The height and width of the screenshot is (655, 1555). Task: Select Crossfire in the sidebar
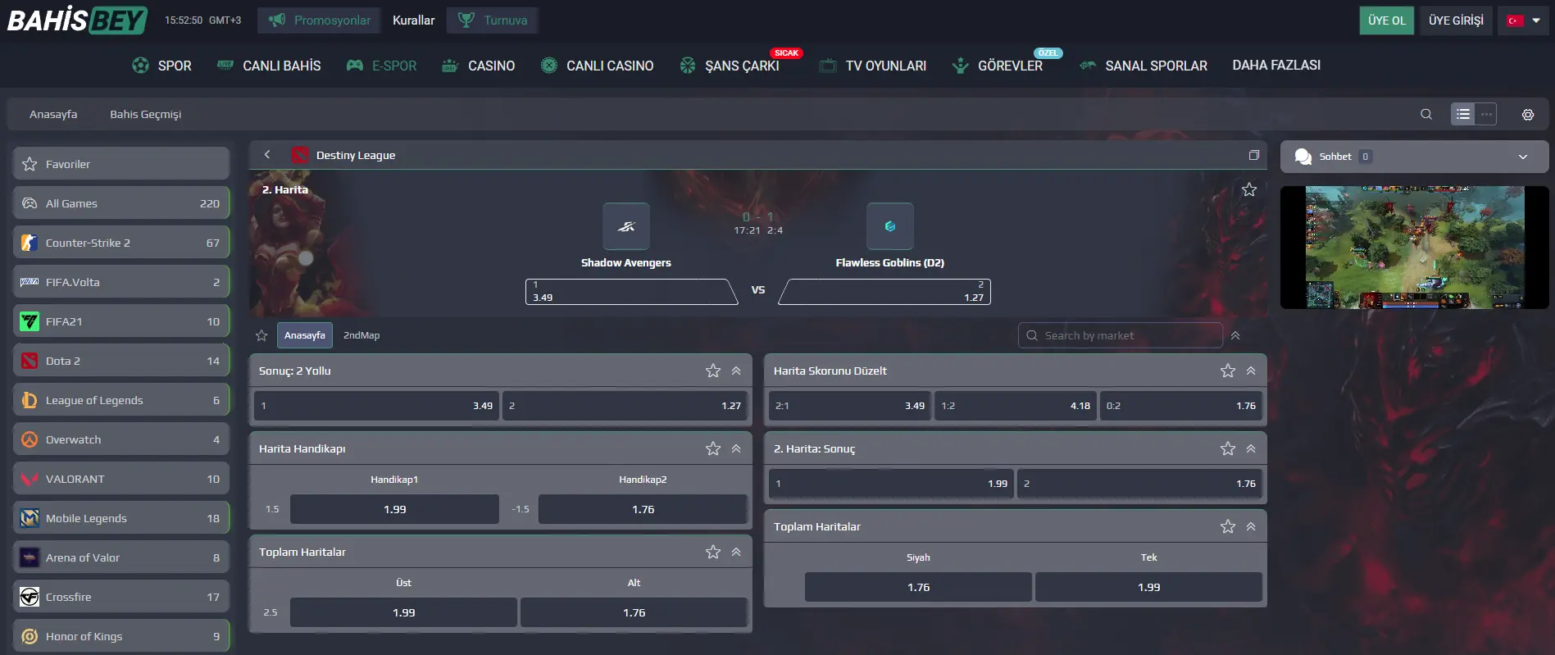click(121, 597)
